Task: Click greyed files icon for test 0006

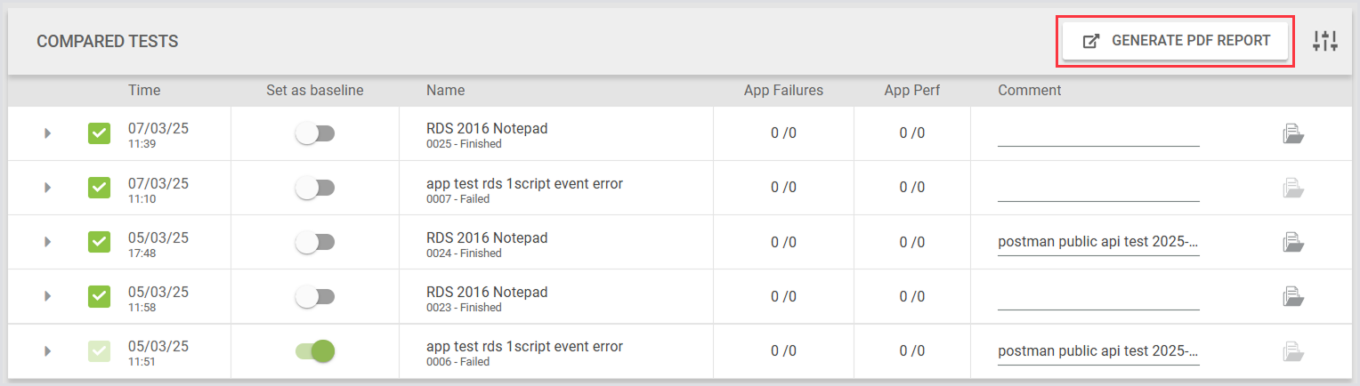Action: point(1292,351)
